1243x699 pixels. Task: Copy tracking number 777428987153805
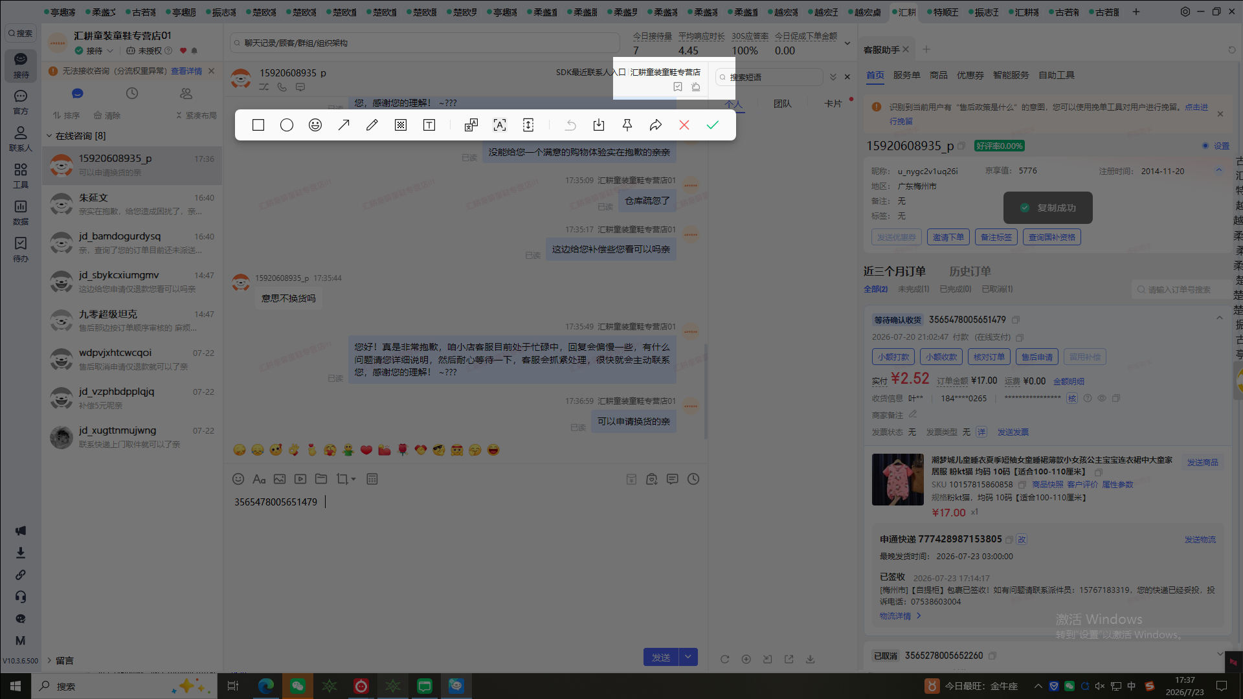[x=1009, y=539]
